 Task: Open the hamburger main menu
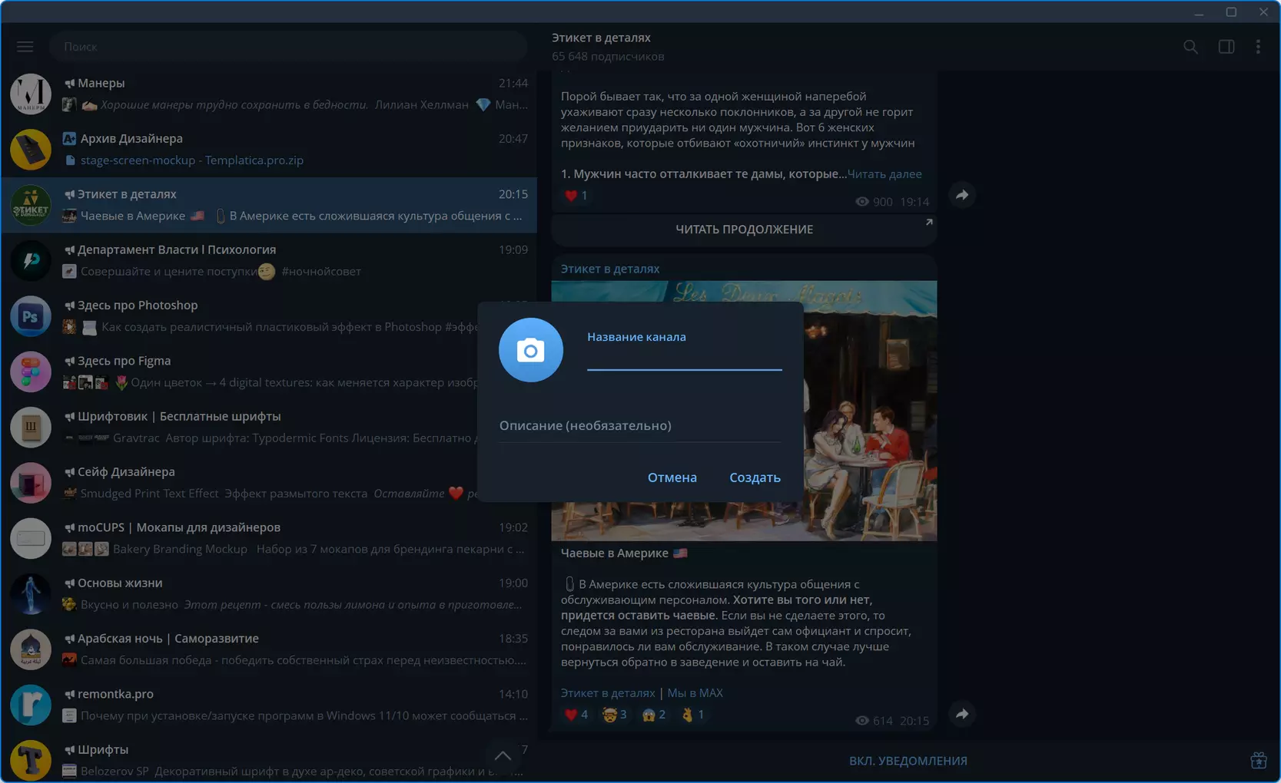click(x=25, y=47)
